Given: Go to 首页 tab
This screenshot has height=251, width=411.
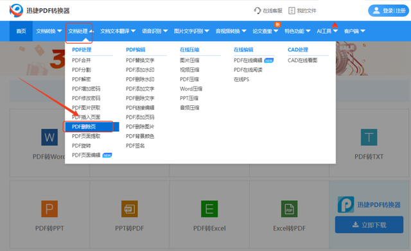Looking at the screenshot, I should pos(21,31).
